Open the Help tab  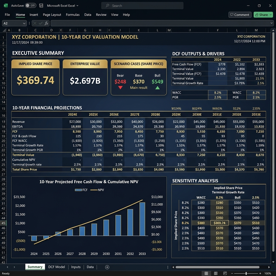[x=126, y=15]
